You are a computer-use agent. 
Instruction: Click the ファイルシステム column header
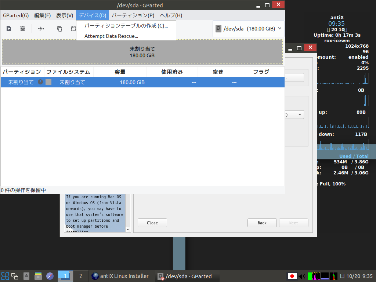(x=69, y=72)
